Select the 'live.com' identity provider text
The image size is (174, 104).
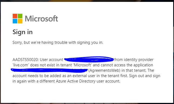point(21,65)
